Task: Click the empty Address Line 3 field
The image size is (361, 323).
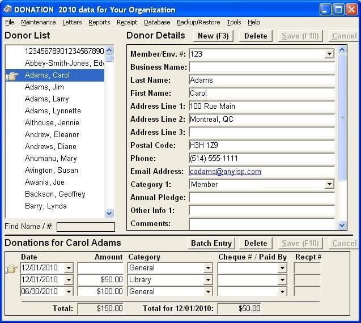Action: coord(262,132)
